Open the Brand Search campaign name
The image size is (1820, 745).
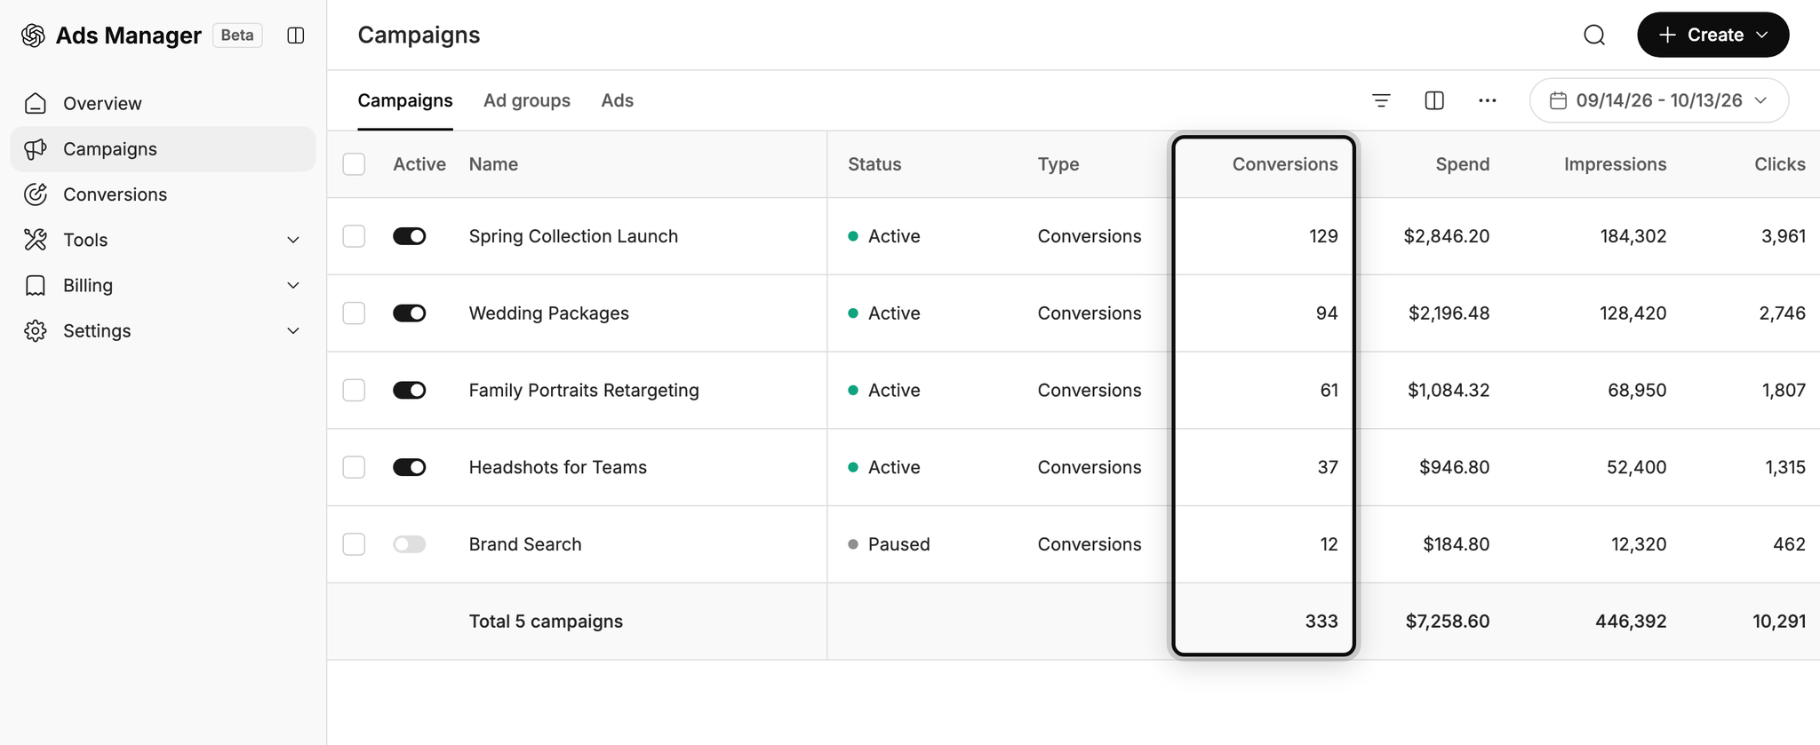pyautogui.click(x=525, y=544)
